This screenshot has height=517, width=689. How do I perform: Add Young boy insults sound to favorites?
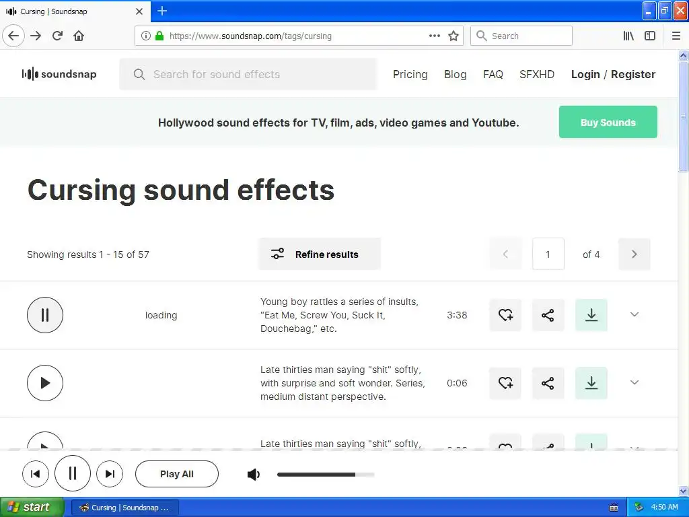(x=505, y=315)
